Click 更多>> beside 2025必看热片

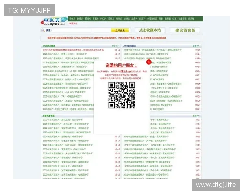click(x=196, y=46)
